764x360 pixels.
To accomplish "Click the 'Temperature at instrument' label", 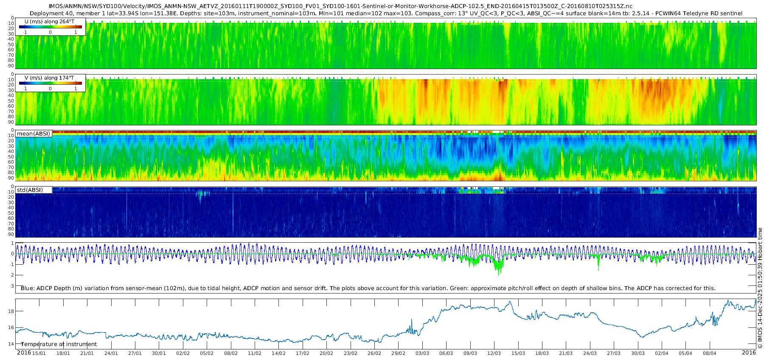I will 59,344.
